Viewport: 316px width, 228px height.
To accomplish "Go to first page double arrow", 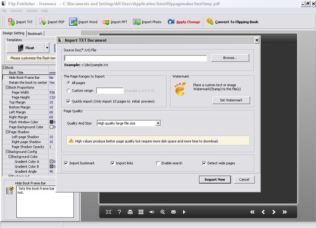I will tap(252, 212).
